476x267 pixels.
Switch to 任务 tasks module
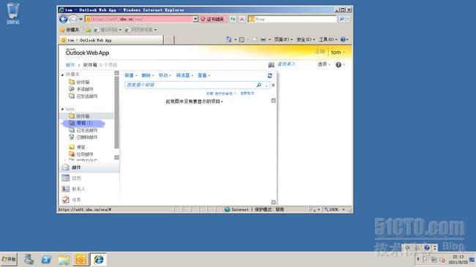coord(89,200)
